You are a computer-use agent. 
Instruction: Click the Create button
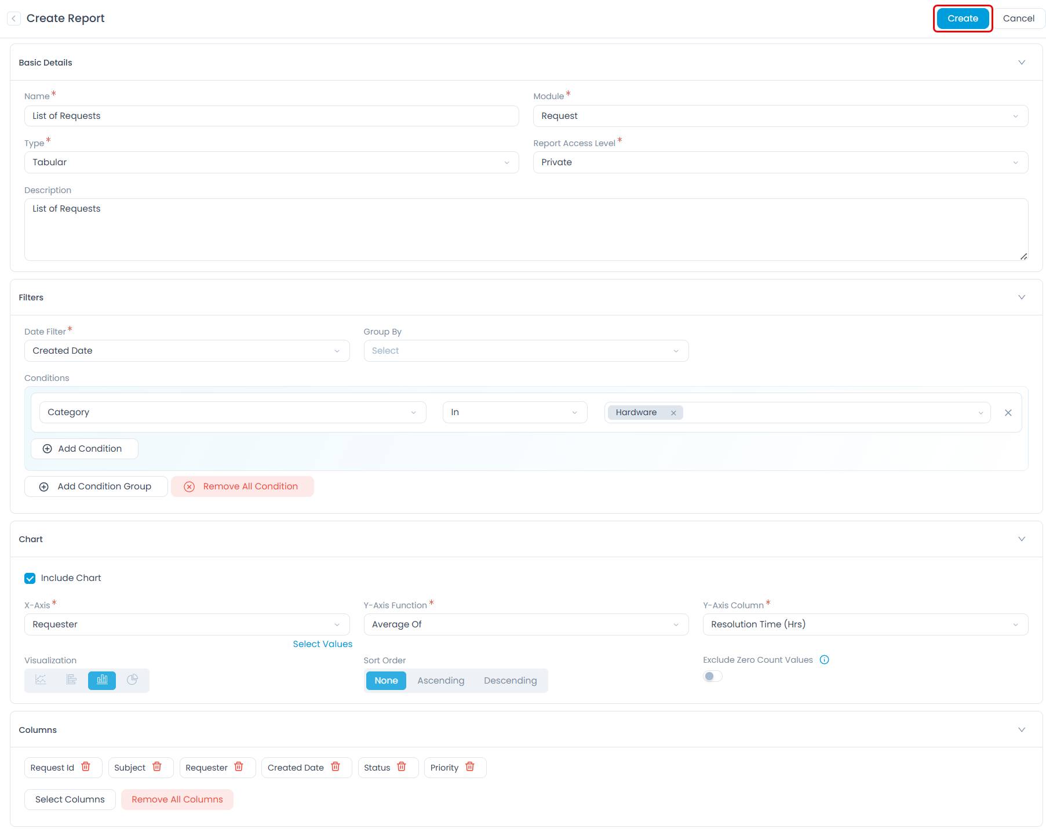pos(963,19)
